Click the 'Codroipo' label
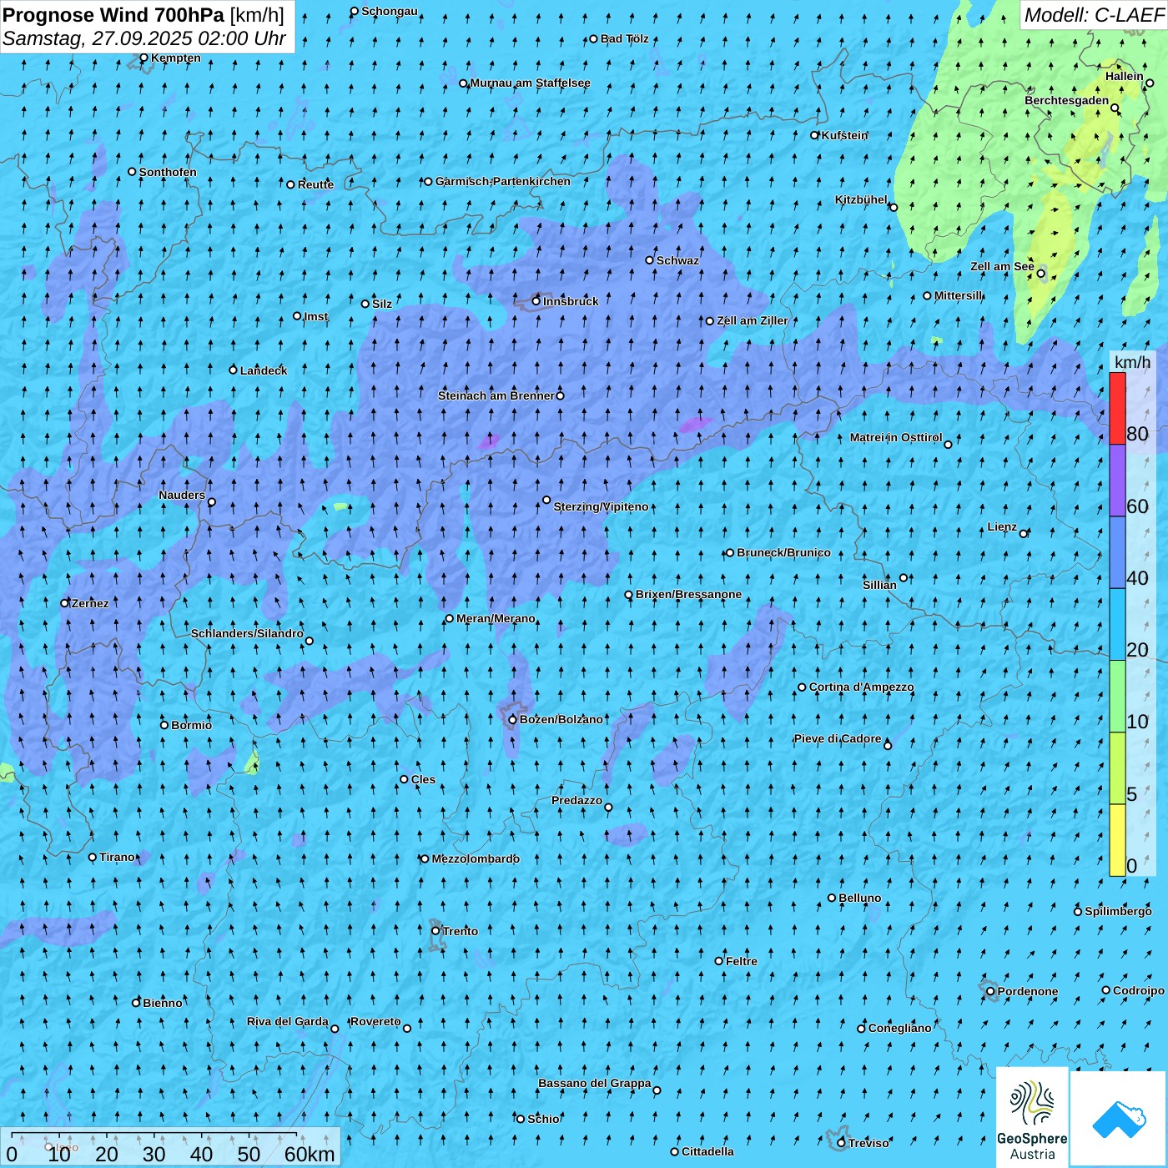Image resolution: width=1168 pixels, height=1168 pixels. (1139, 990)
